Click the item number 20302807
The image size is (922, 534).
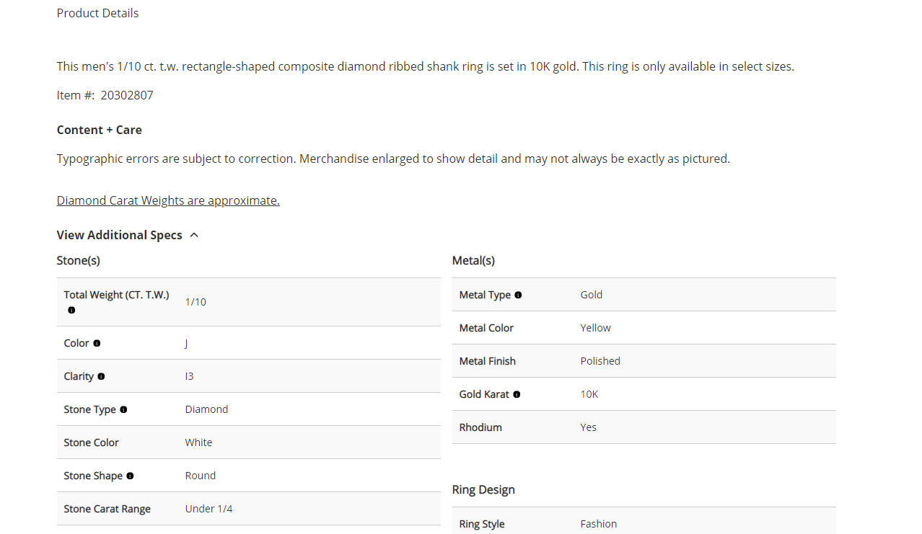[127, 95]
